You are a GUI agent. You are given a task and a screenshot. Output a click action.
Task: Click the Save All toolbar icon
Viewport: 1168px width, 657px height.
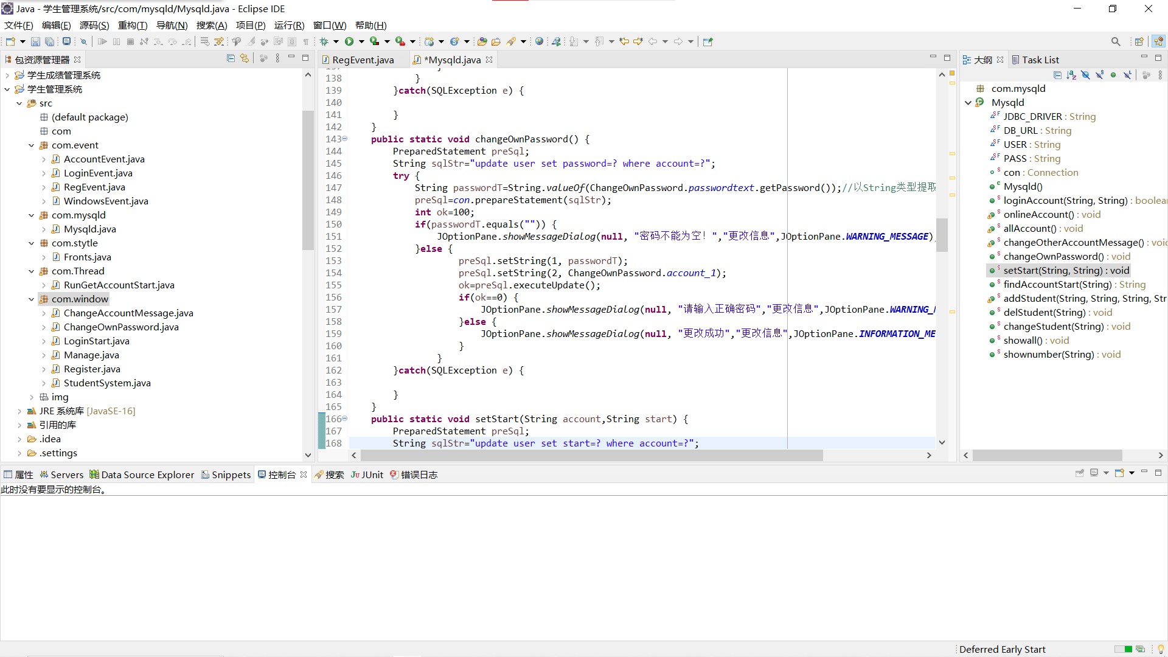[x=50, y=41]
